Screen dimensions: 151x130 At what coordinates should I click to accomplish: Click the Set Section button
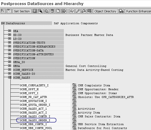22,11
